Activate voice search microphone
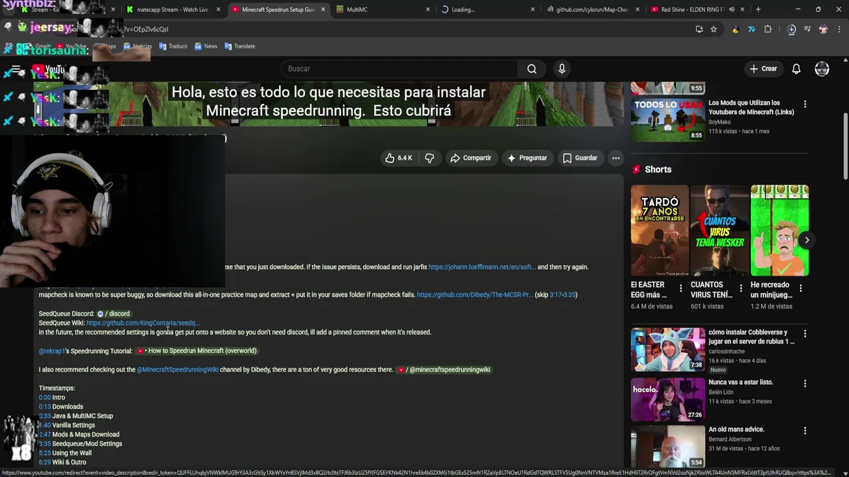Screen dimensions: 849x477 (x=562, y=69)
